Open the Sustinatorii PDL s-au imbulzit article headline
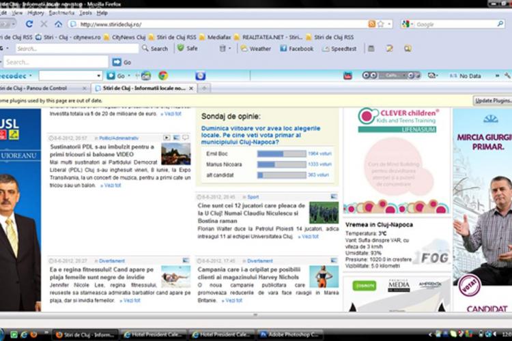This screenshot has width=512, height=341. pos(102,151)
